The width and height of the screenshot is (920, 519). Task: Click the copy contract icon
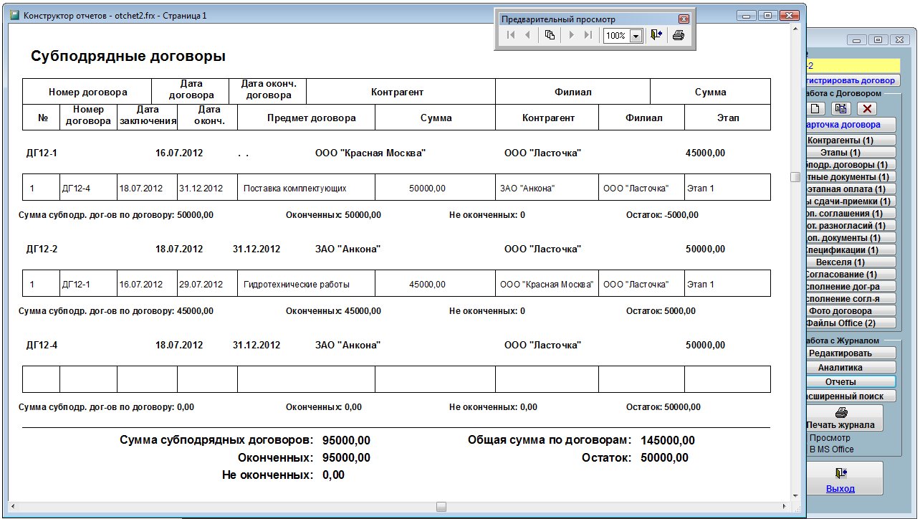point(840,109)
